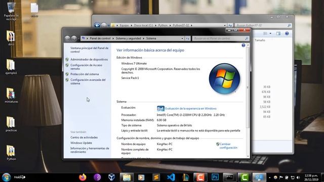This screenshot has height=182, width=324.
Task: Refresh the Sistema window address bar
Action: coord(187,38)
